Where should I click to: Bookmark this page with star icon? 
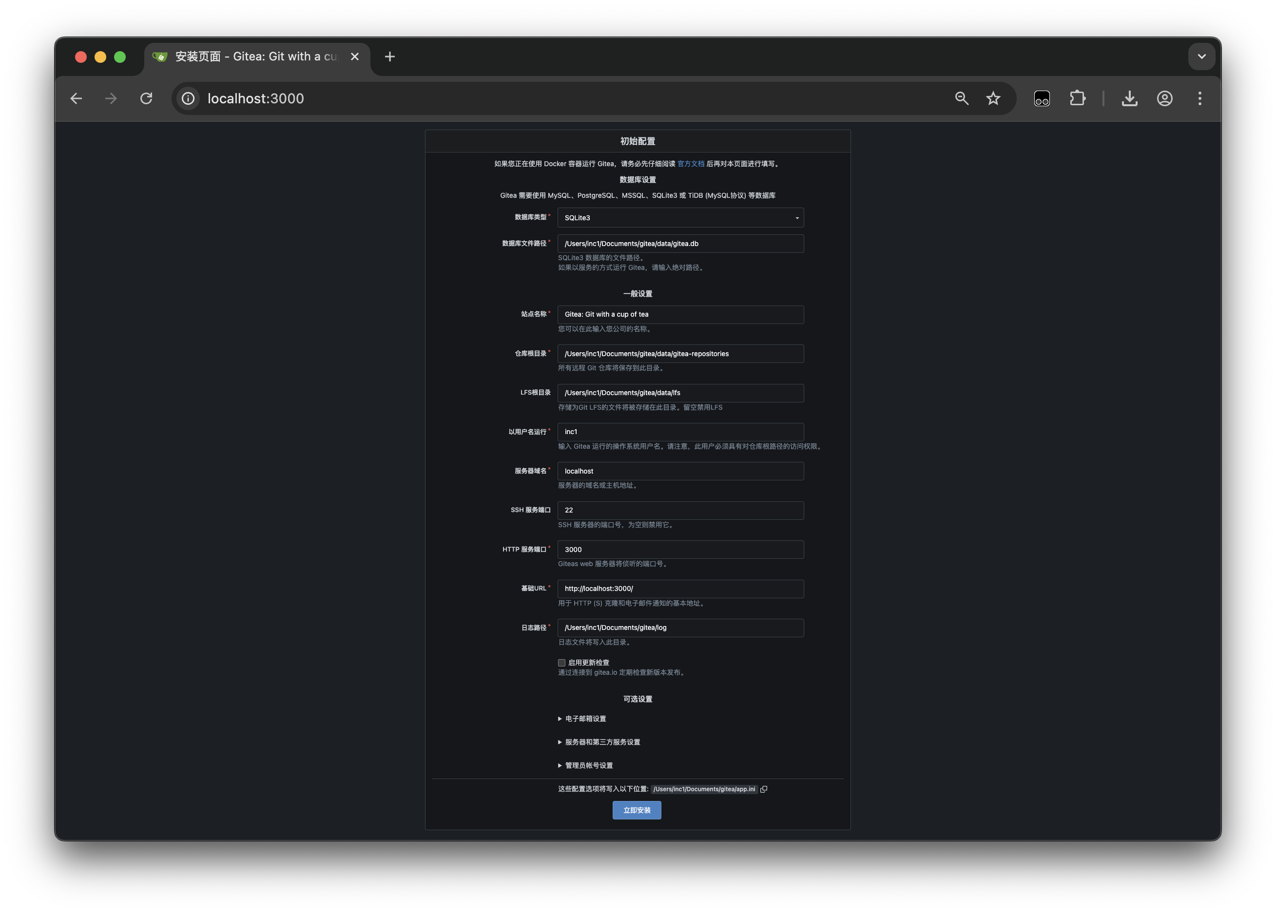(x=993, y=98)
